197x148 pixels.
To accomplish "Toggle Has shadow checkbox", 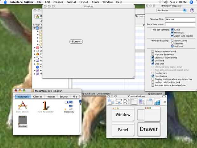I will click(153, 76).
